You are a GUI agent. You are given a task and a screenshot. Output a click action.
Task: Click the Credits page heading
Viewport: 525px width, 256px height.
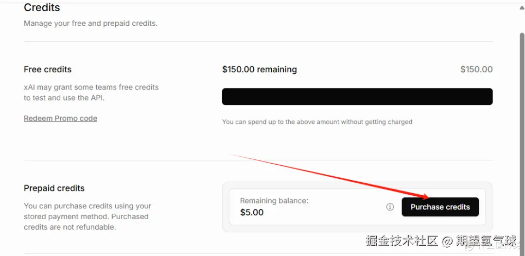coord(42,8)
